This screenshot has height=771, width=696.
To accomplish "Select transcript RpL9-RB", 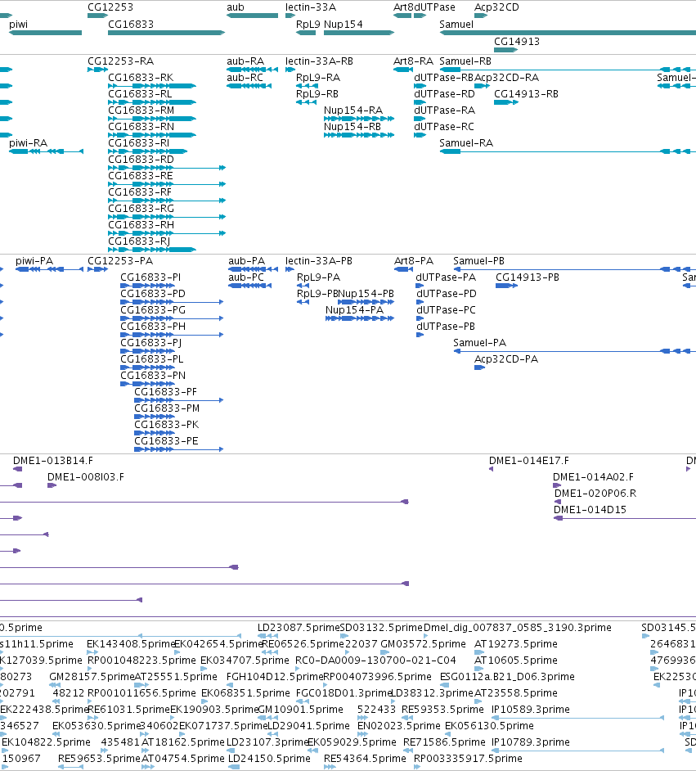I will coord(318,93).
